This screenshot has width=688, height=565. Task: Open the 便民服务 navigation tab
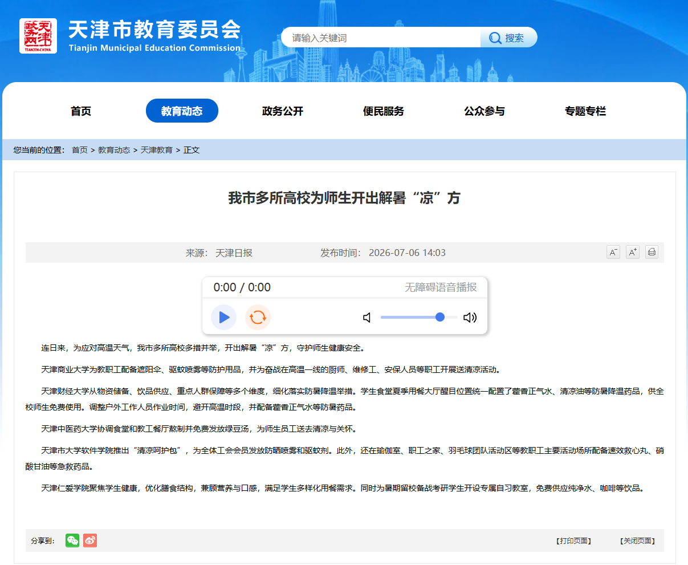[384, 111]
